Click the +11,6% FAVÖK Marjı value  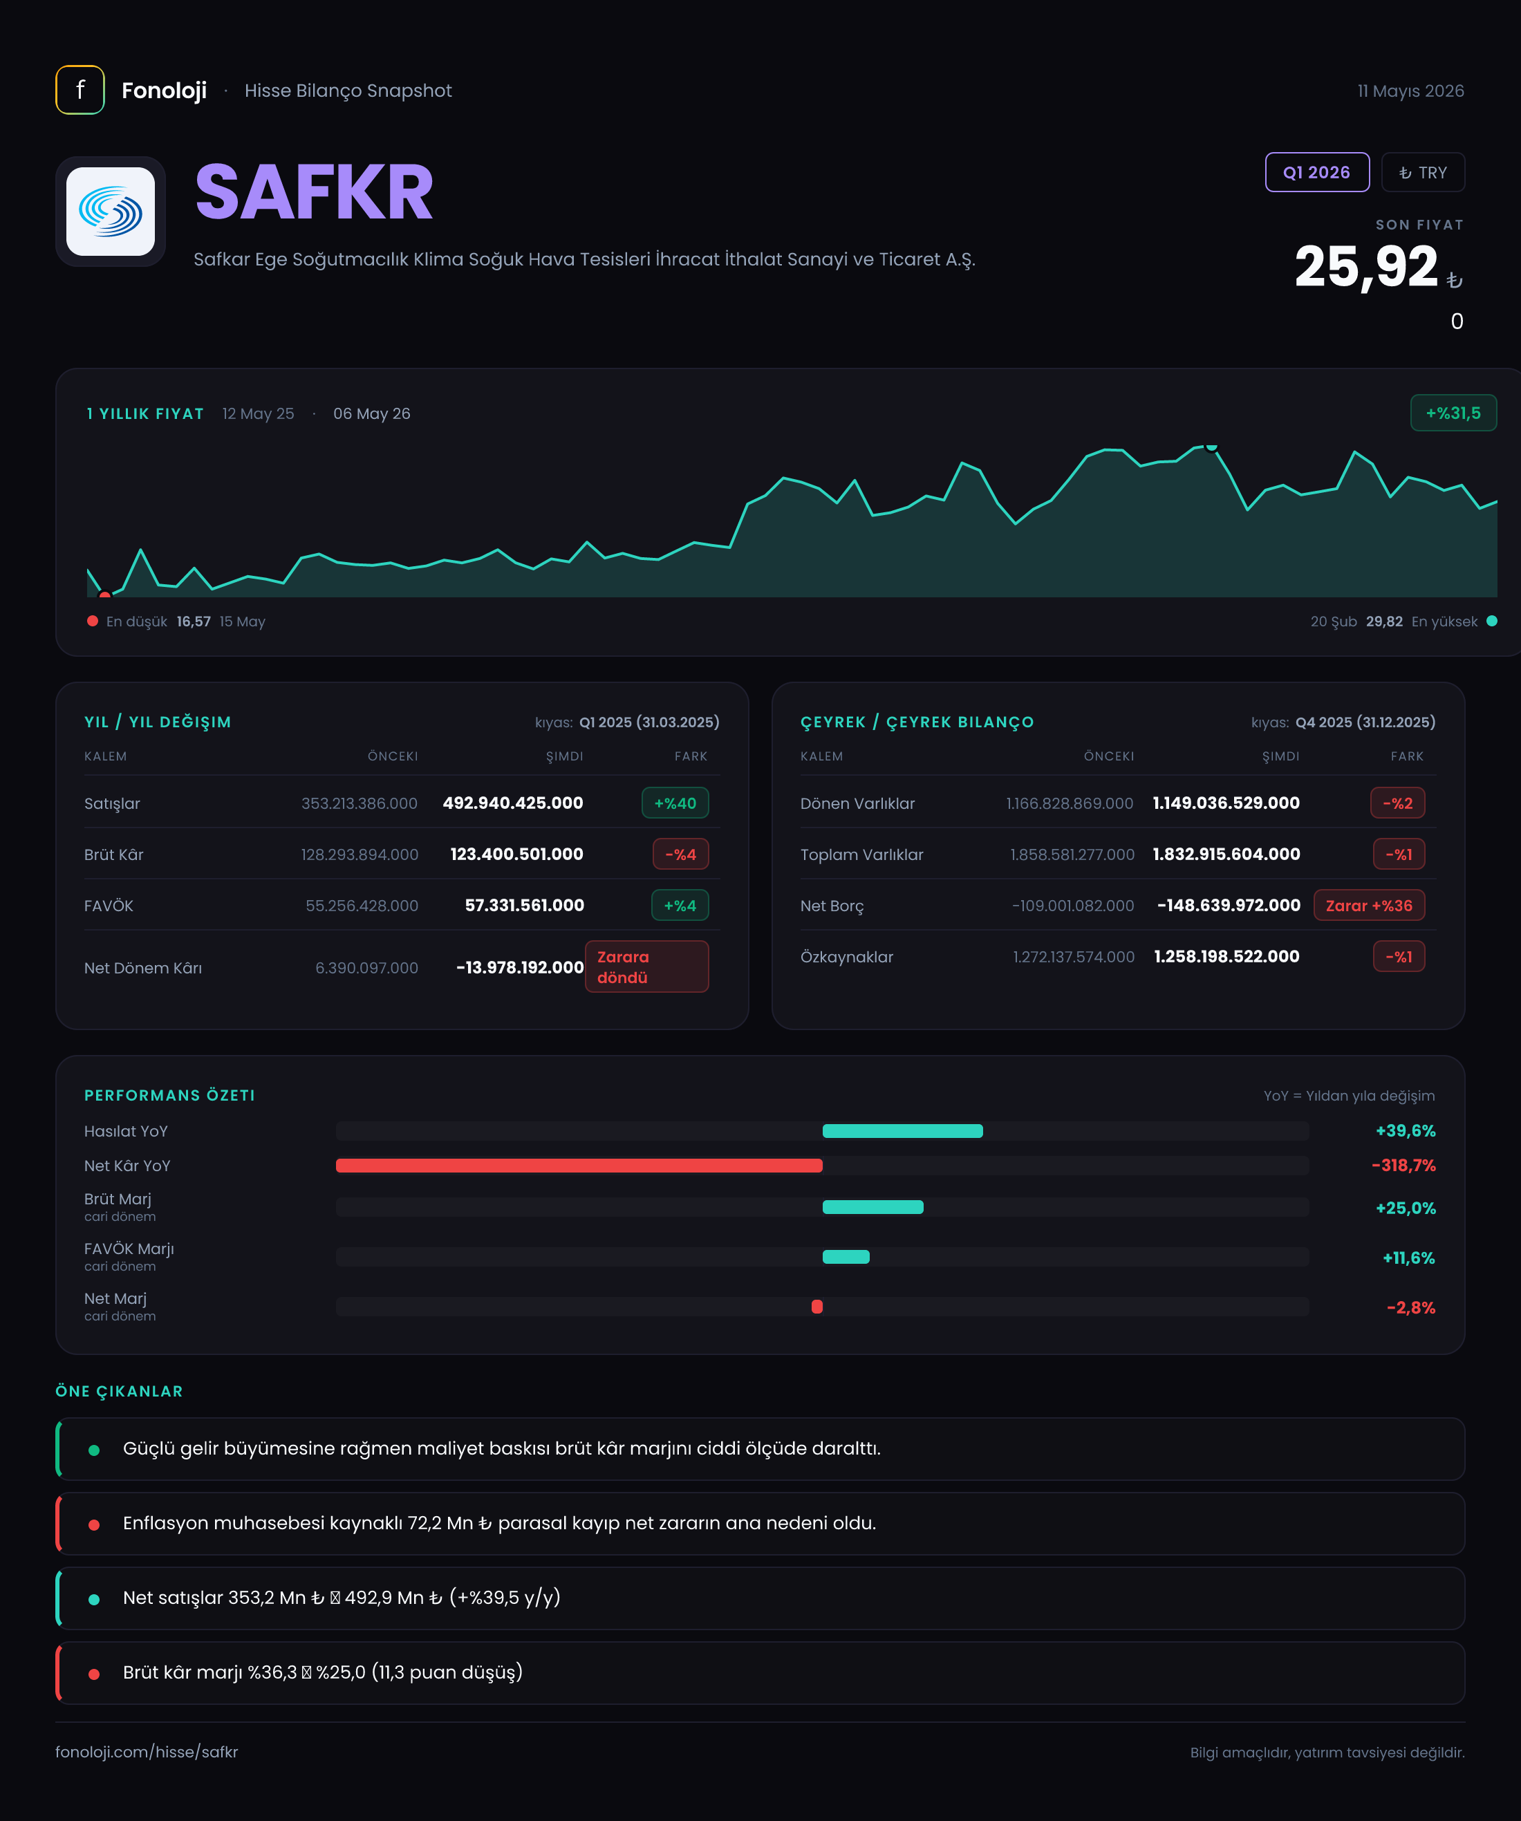click(1408, 1258)
